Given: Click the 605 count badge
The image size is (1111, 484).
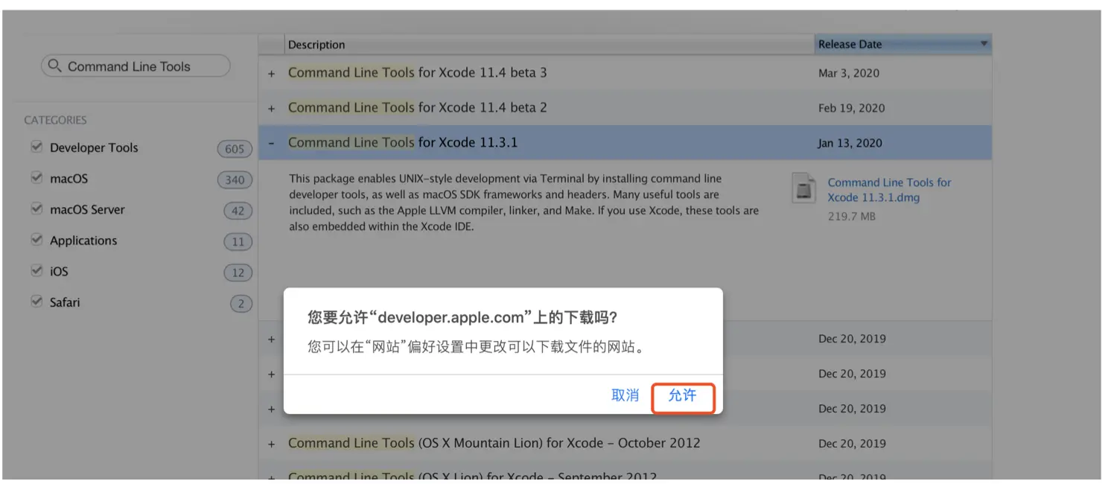Looking at the screenshot, I should (235, 148).
